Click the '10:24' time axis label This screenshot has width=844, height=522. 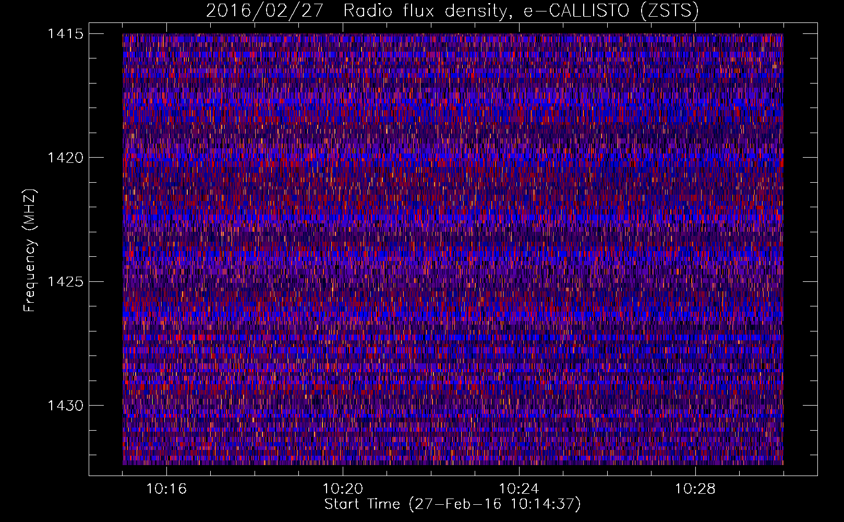tap(519, 489)
